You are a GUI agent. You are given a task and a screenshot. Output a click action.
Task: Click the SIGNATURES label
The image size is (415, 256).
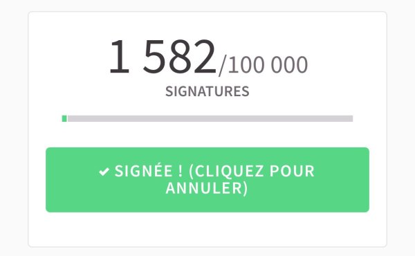pyautogui.click(x=207, y=91)
